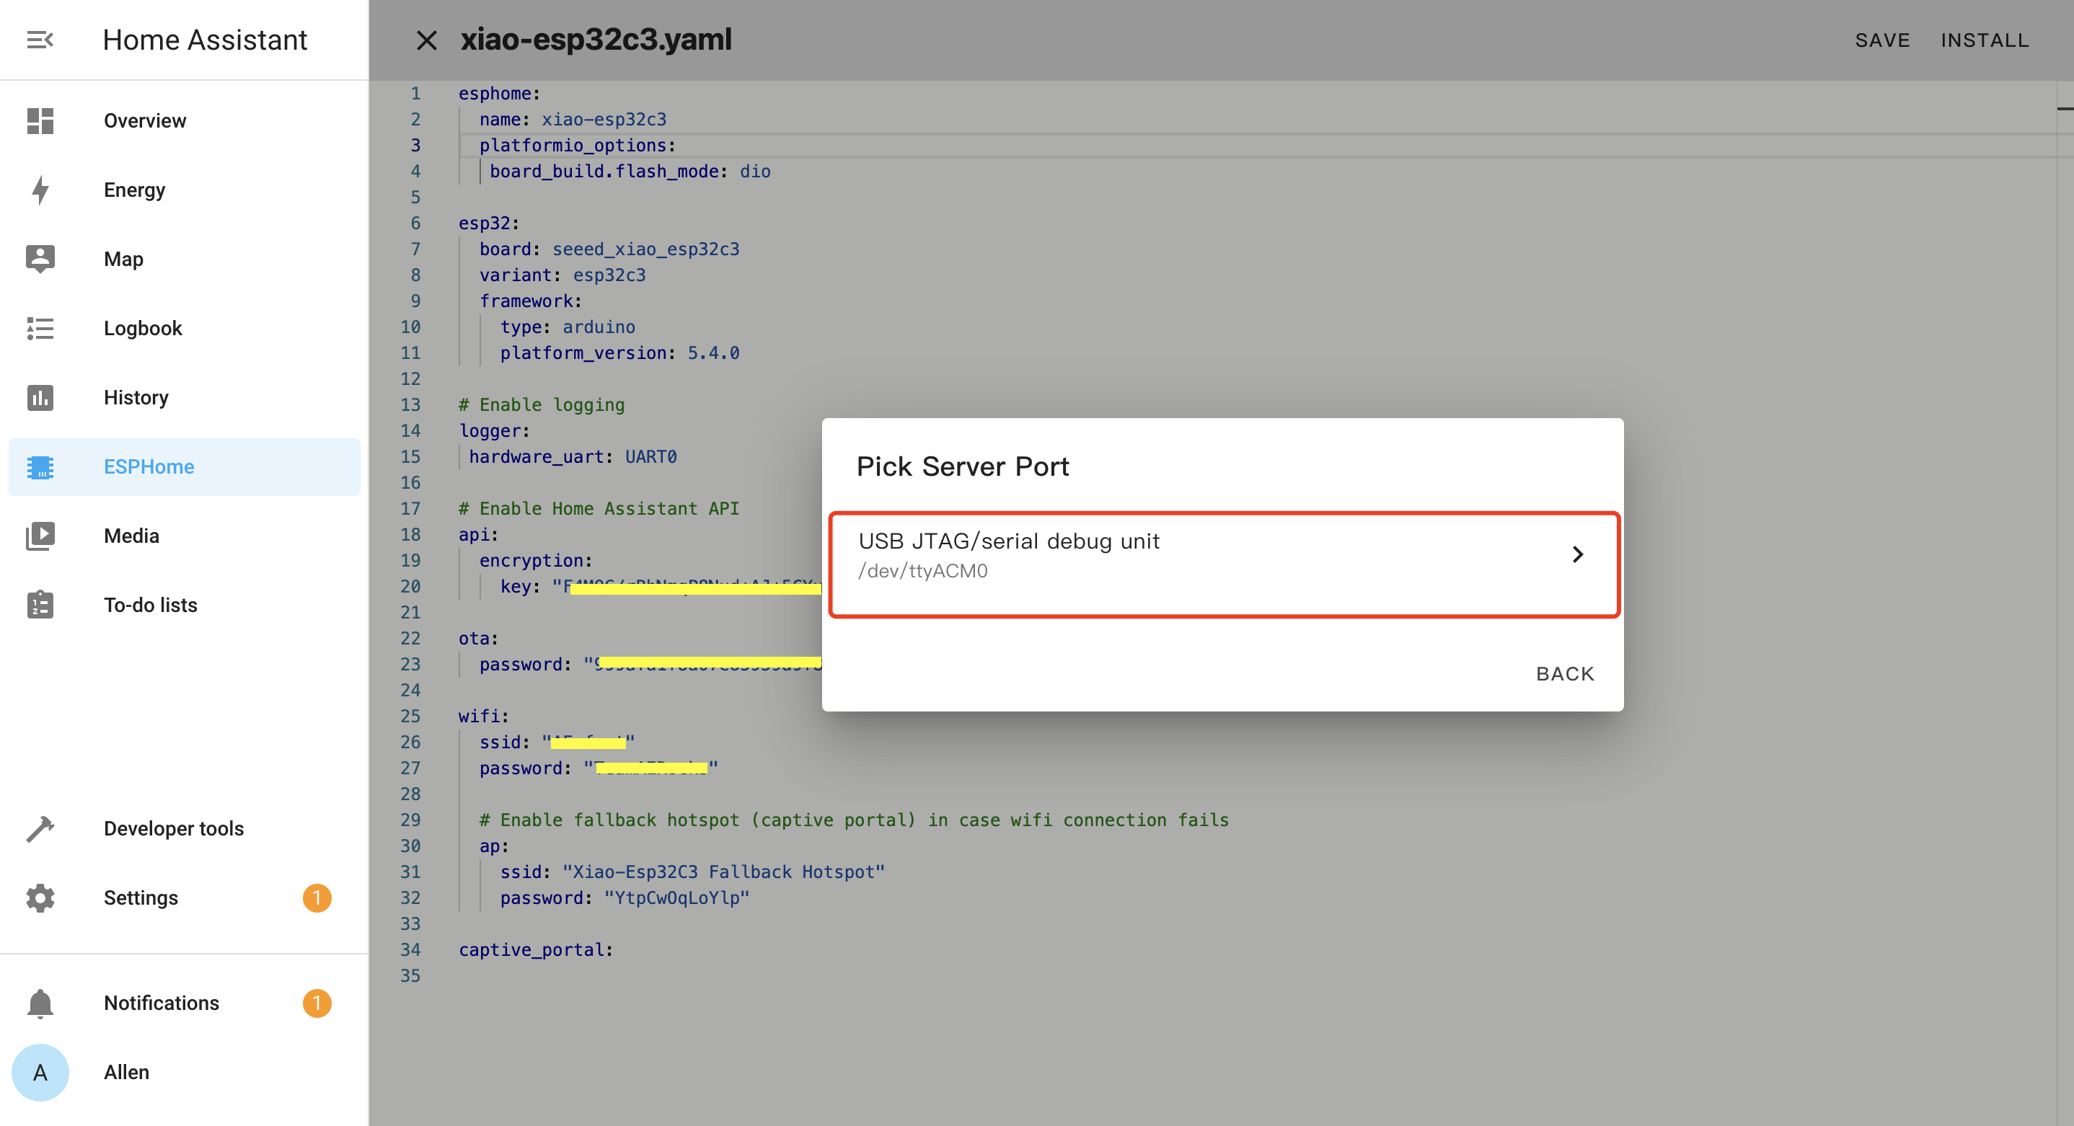Click the 'platformio_options:' line

pos(578,146)
